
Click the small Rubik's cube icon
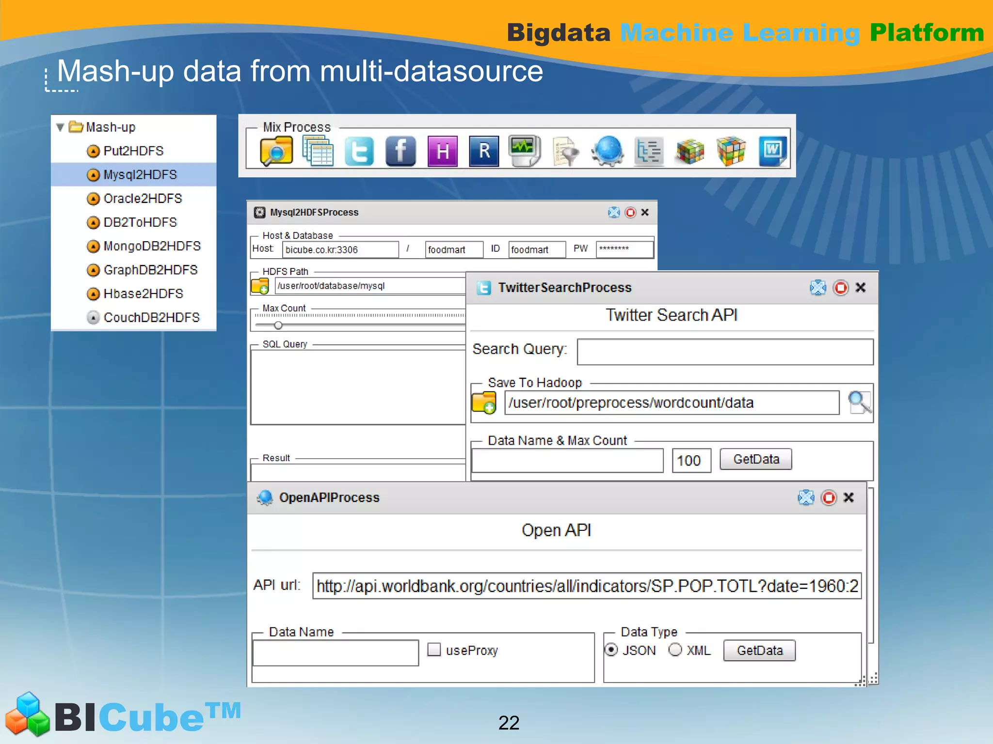point(690,152)
